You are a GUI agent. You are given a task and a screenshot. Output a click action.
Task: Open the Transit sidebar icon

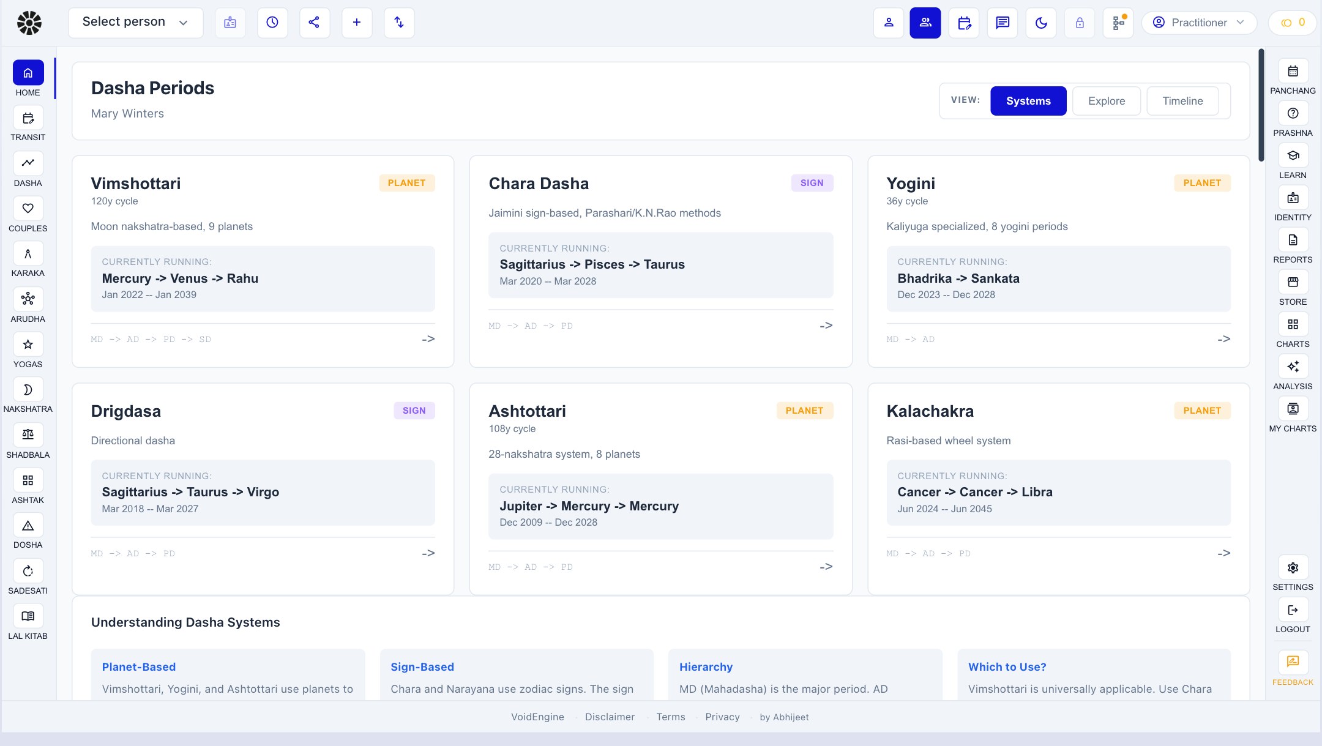pos(28,118)
